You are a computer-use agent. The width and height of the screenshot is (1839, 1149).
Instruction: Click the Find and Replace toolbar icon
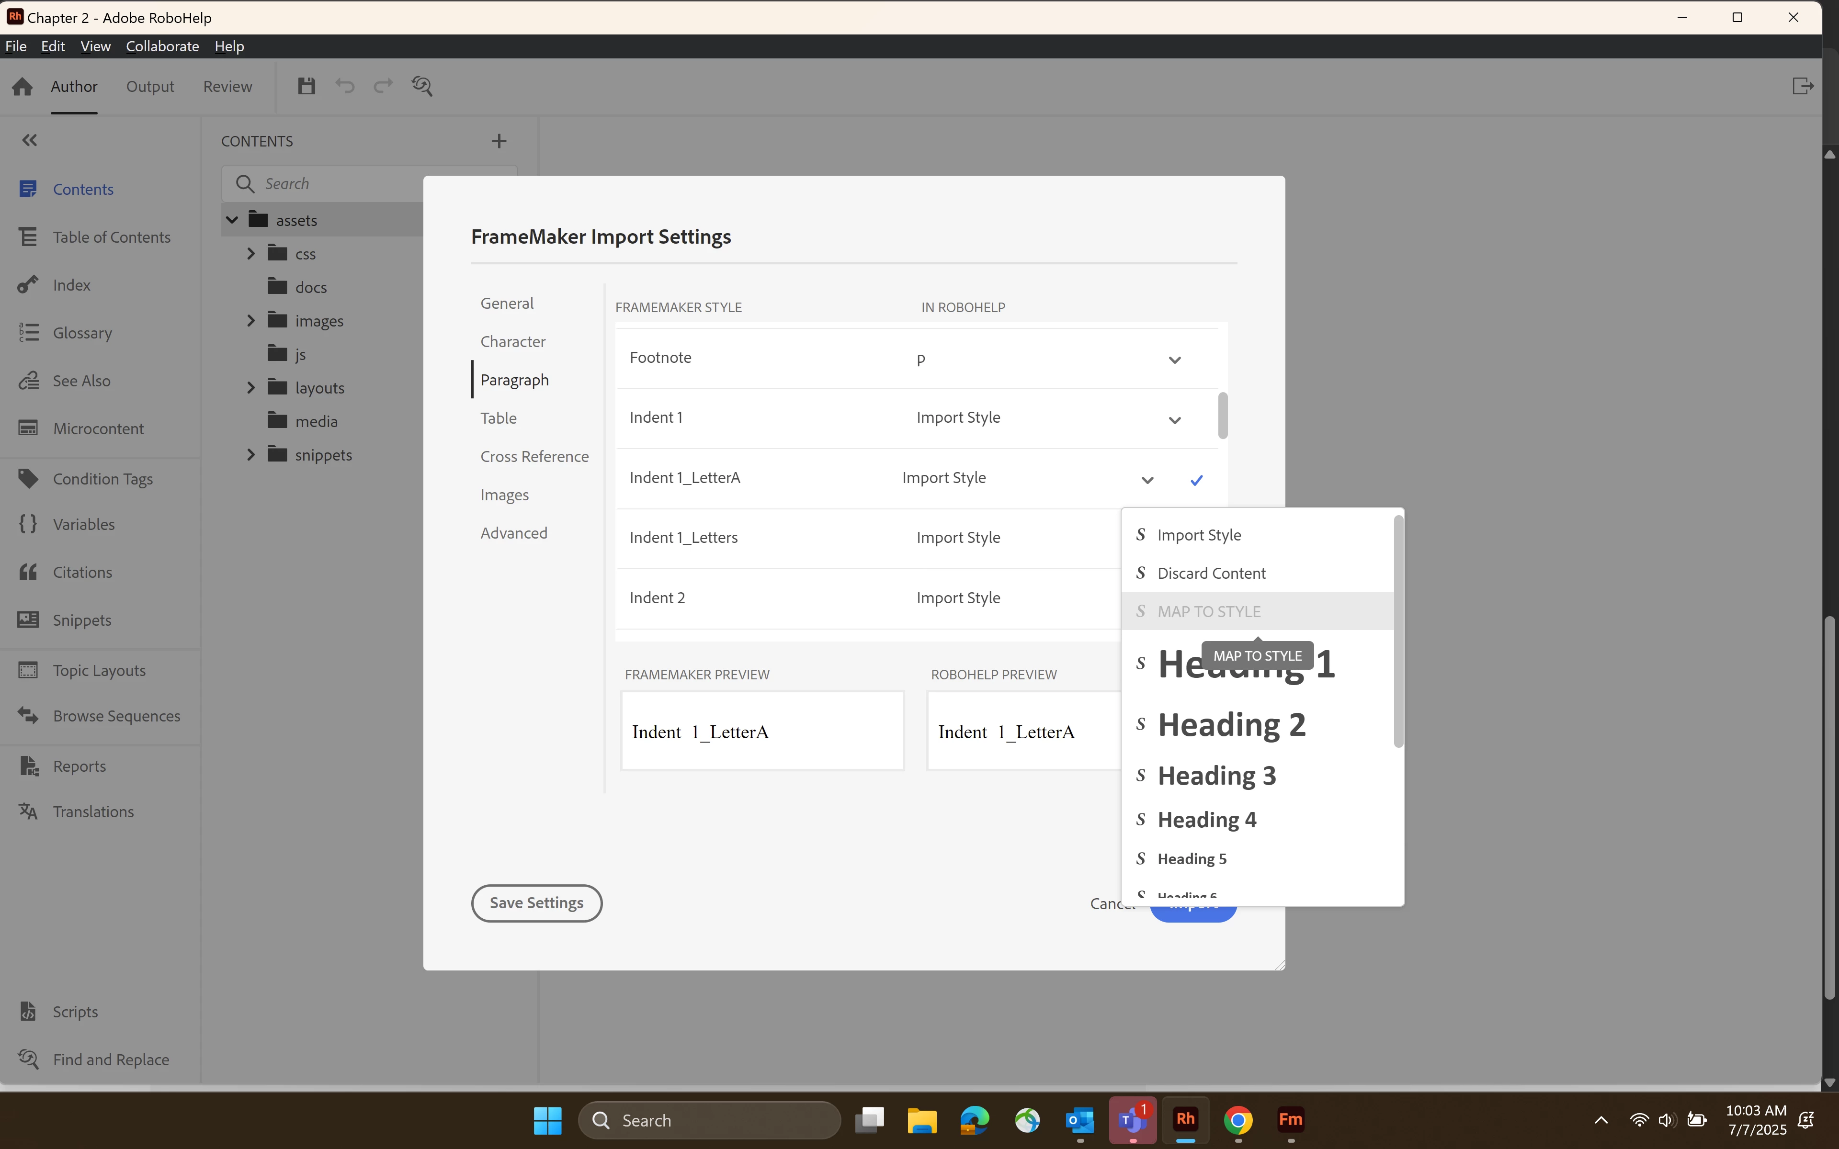(x=422, y=86)
